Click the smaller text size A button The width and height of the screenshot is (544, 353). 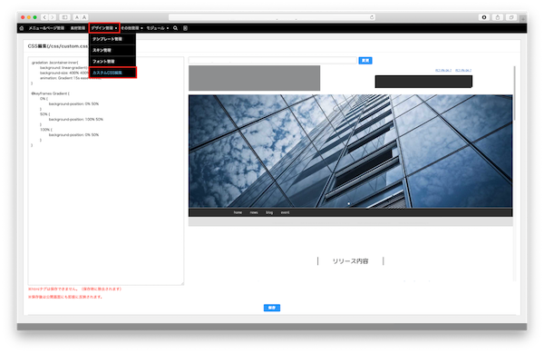[77, 17]
